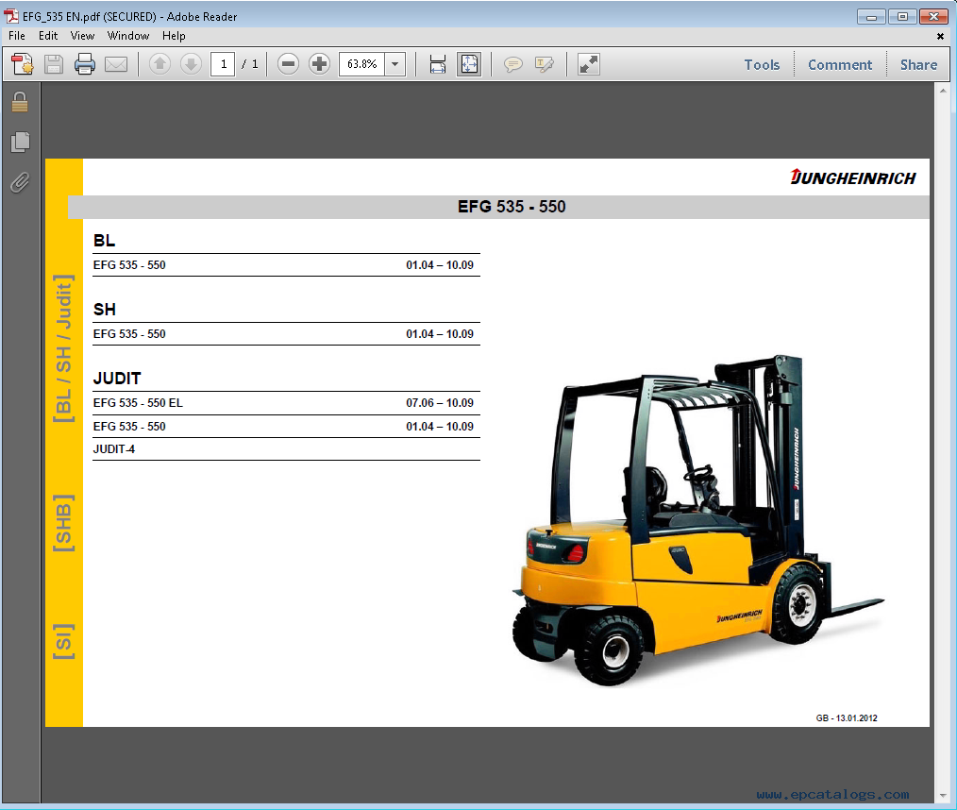Screen dimensions: 957x810
Task: Open the Tools pane
Action: (x=762, y=65)
